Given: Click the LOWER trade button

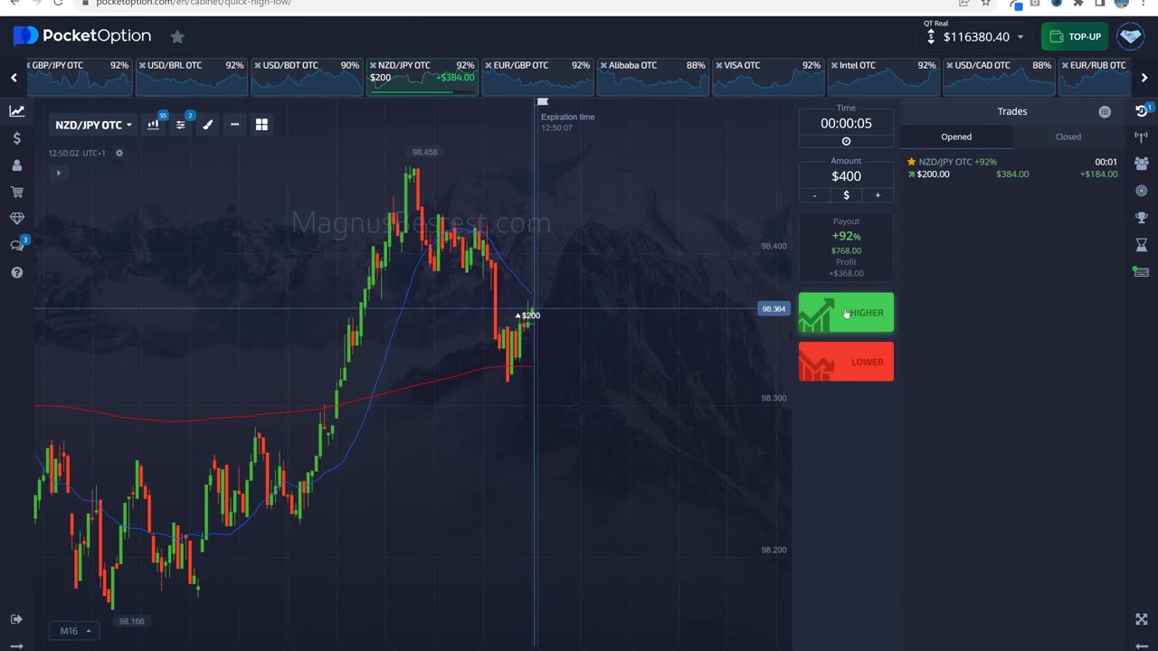Looking at the screenshot, I should 846,362.
